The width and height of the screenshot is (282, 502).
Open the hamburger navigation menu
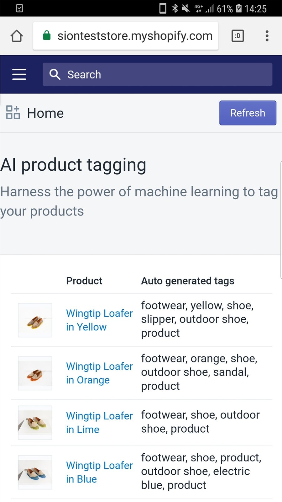pyautogui.click(x=19, y=74)
